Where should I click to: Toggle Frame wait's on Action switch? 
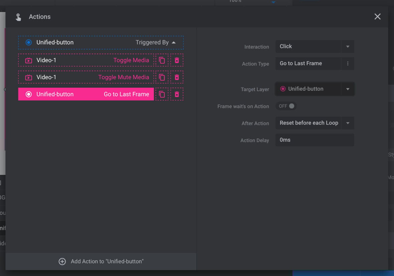[286, 106]
